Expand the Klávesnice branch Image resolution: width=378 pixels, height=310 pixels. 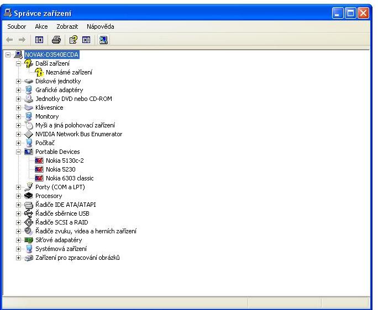(18, 108)
